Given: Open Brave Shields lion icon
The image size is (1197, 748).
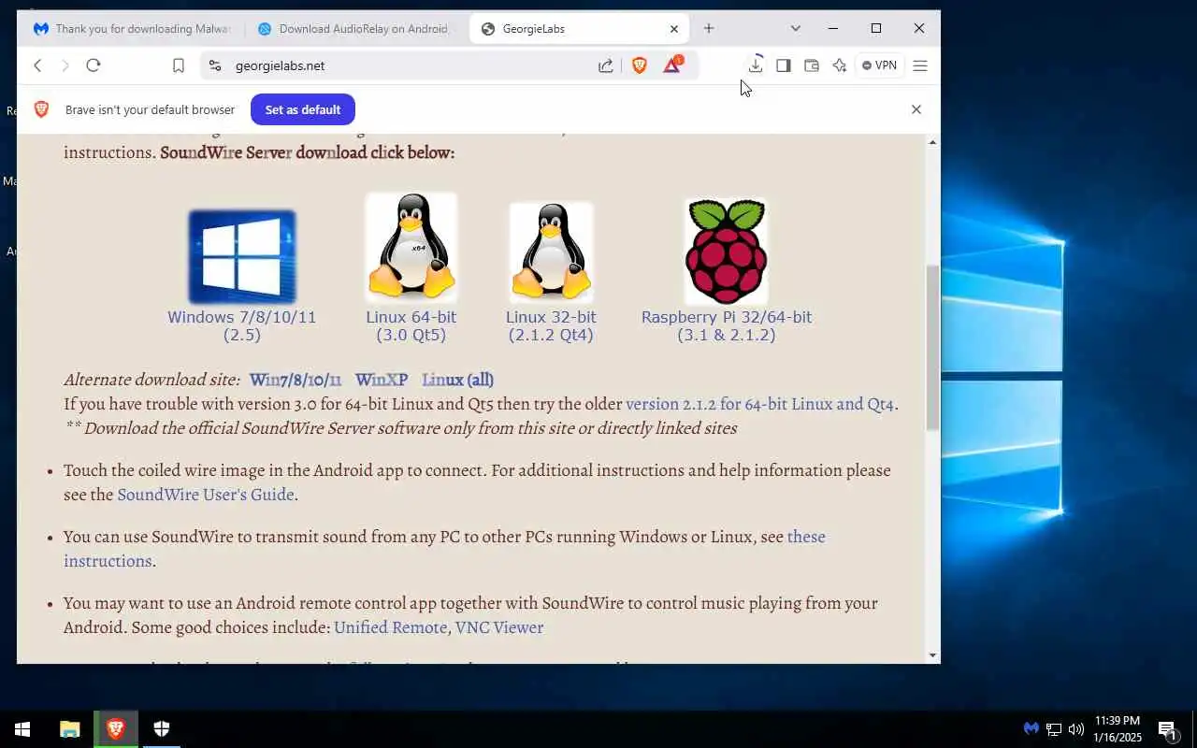Looking at the screenshot, I should pyautogui.click(x=640, y=65).
